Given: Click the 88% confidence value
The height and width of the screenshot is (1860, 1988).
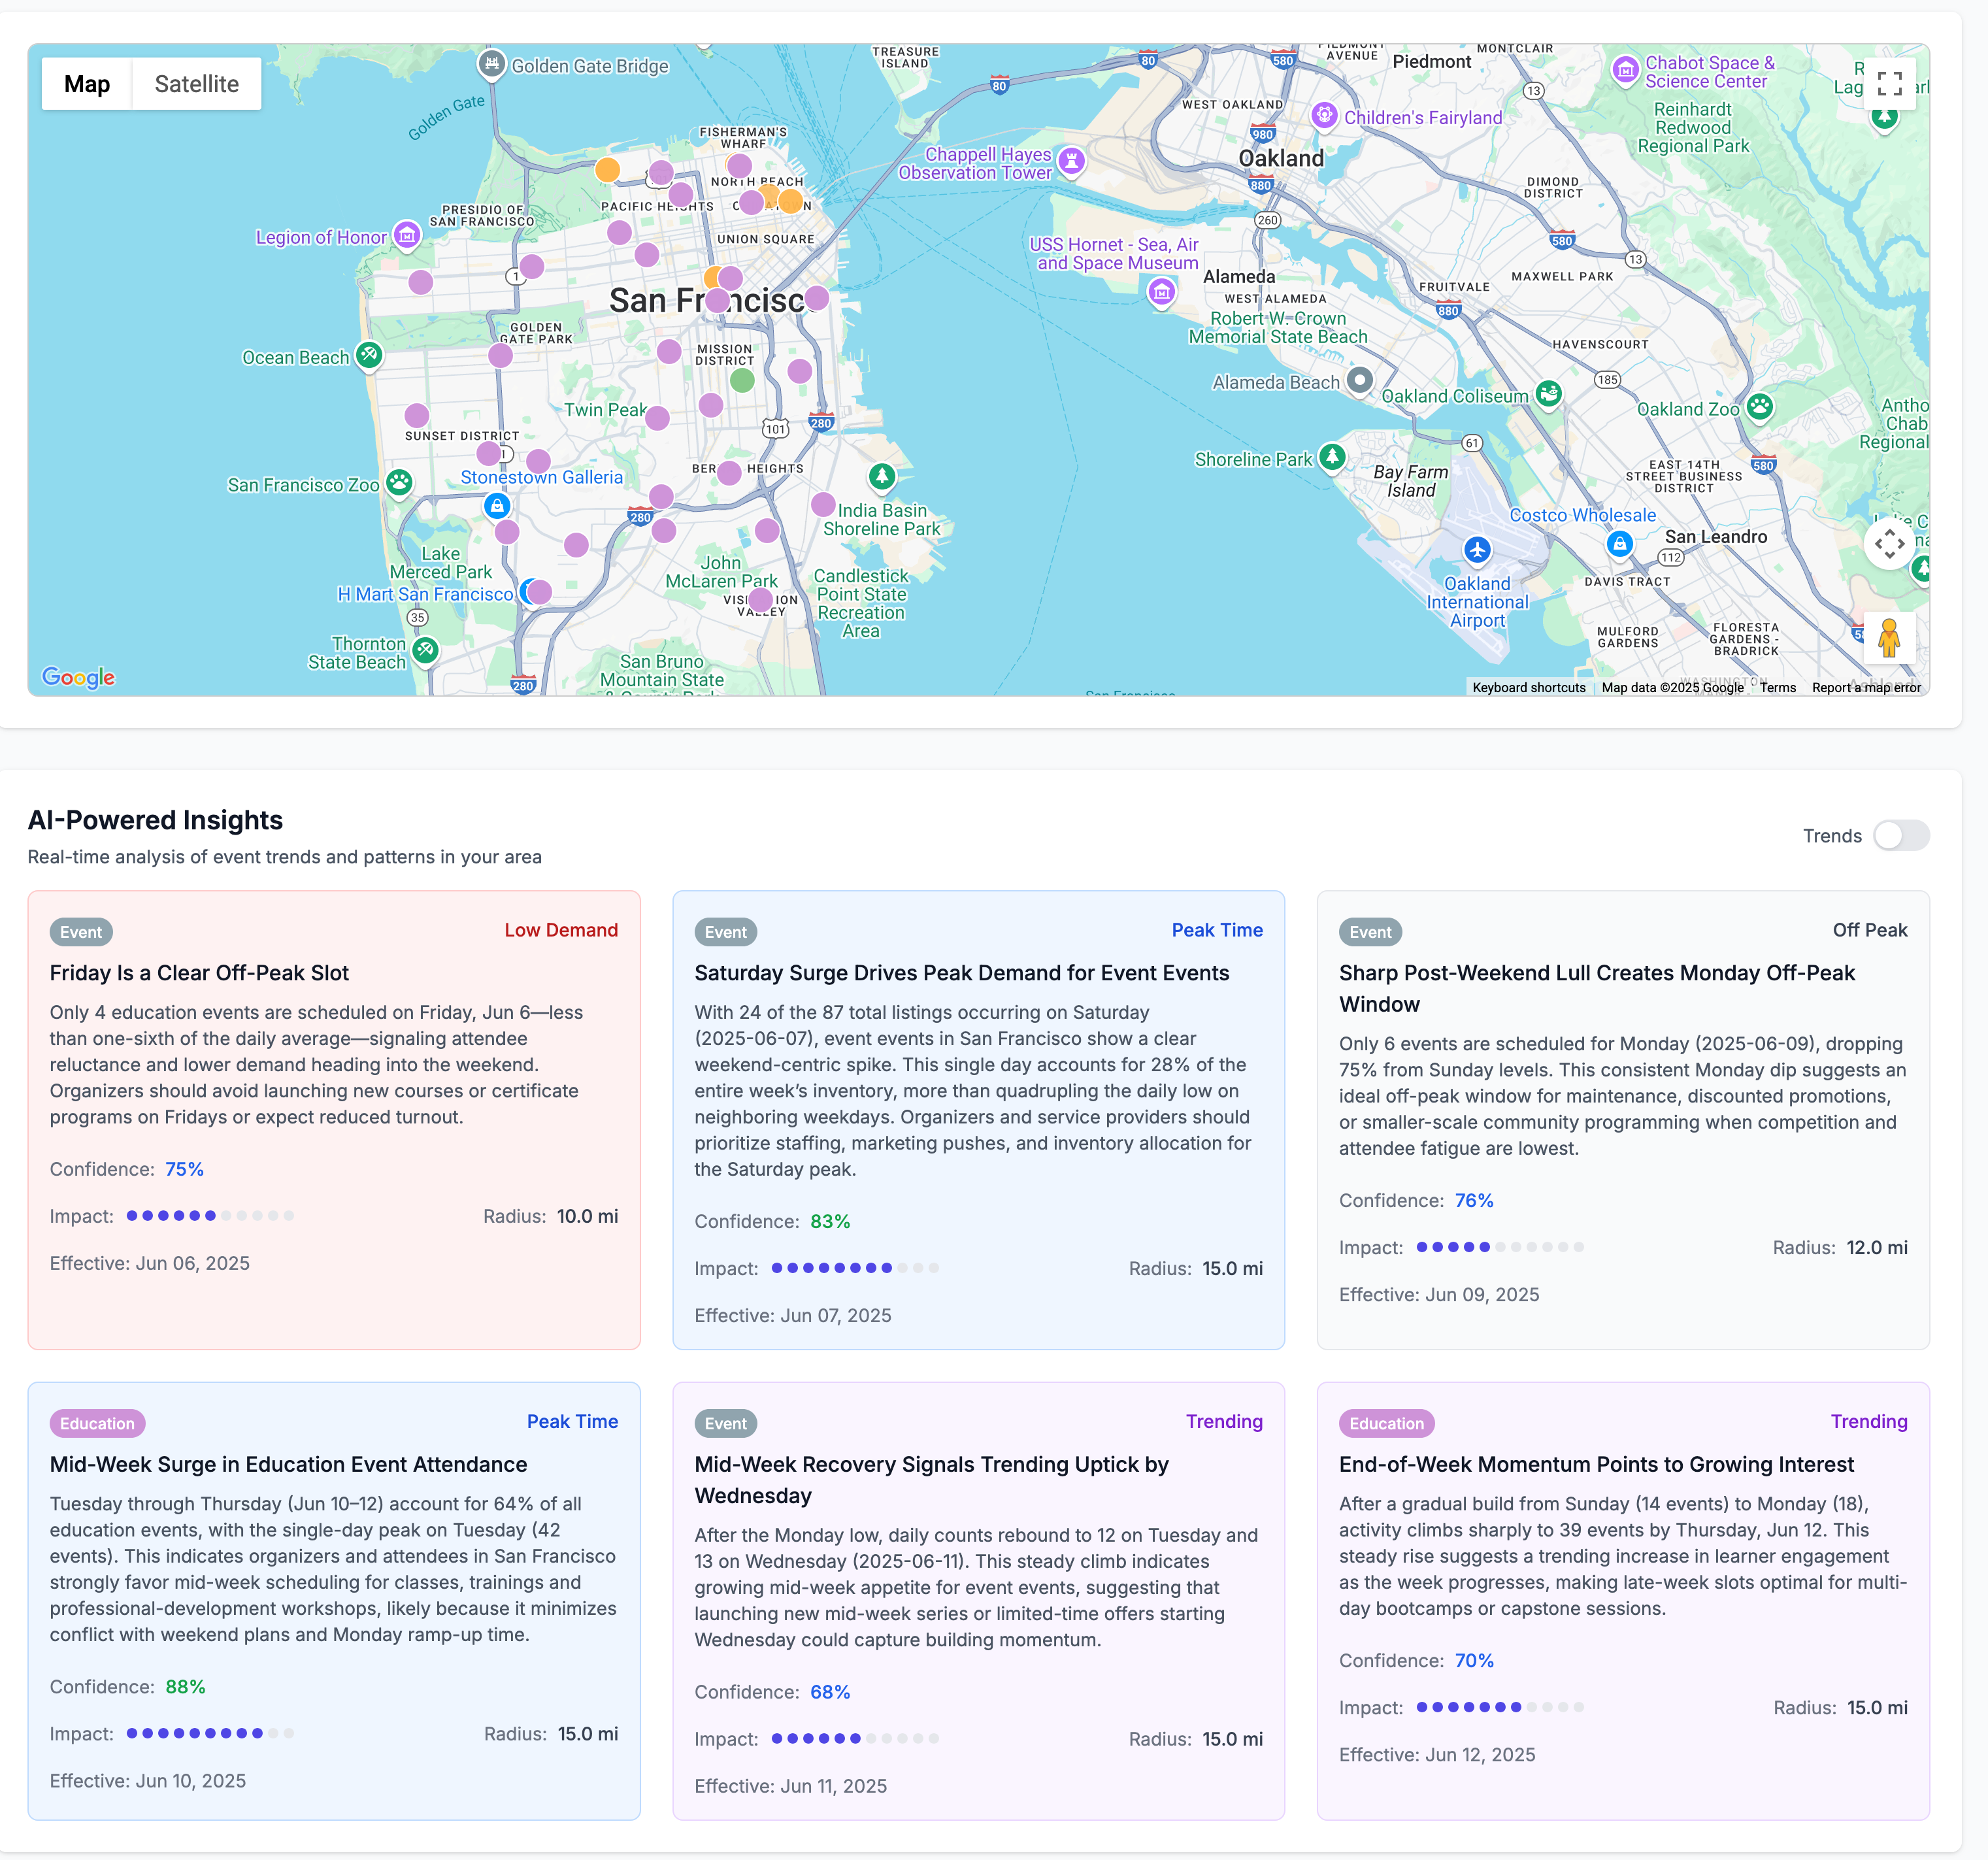Looking at the screenshot, I should click(x=185, y=1686).
